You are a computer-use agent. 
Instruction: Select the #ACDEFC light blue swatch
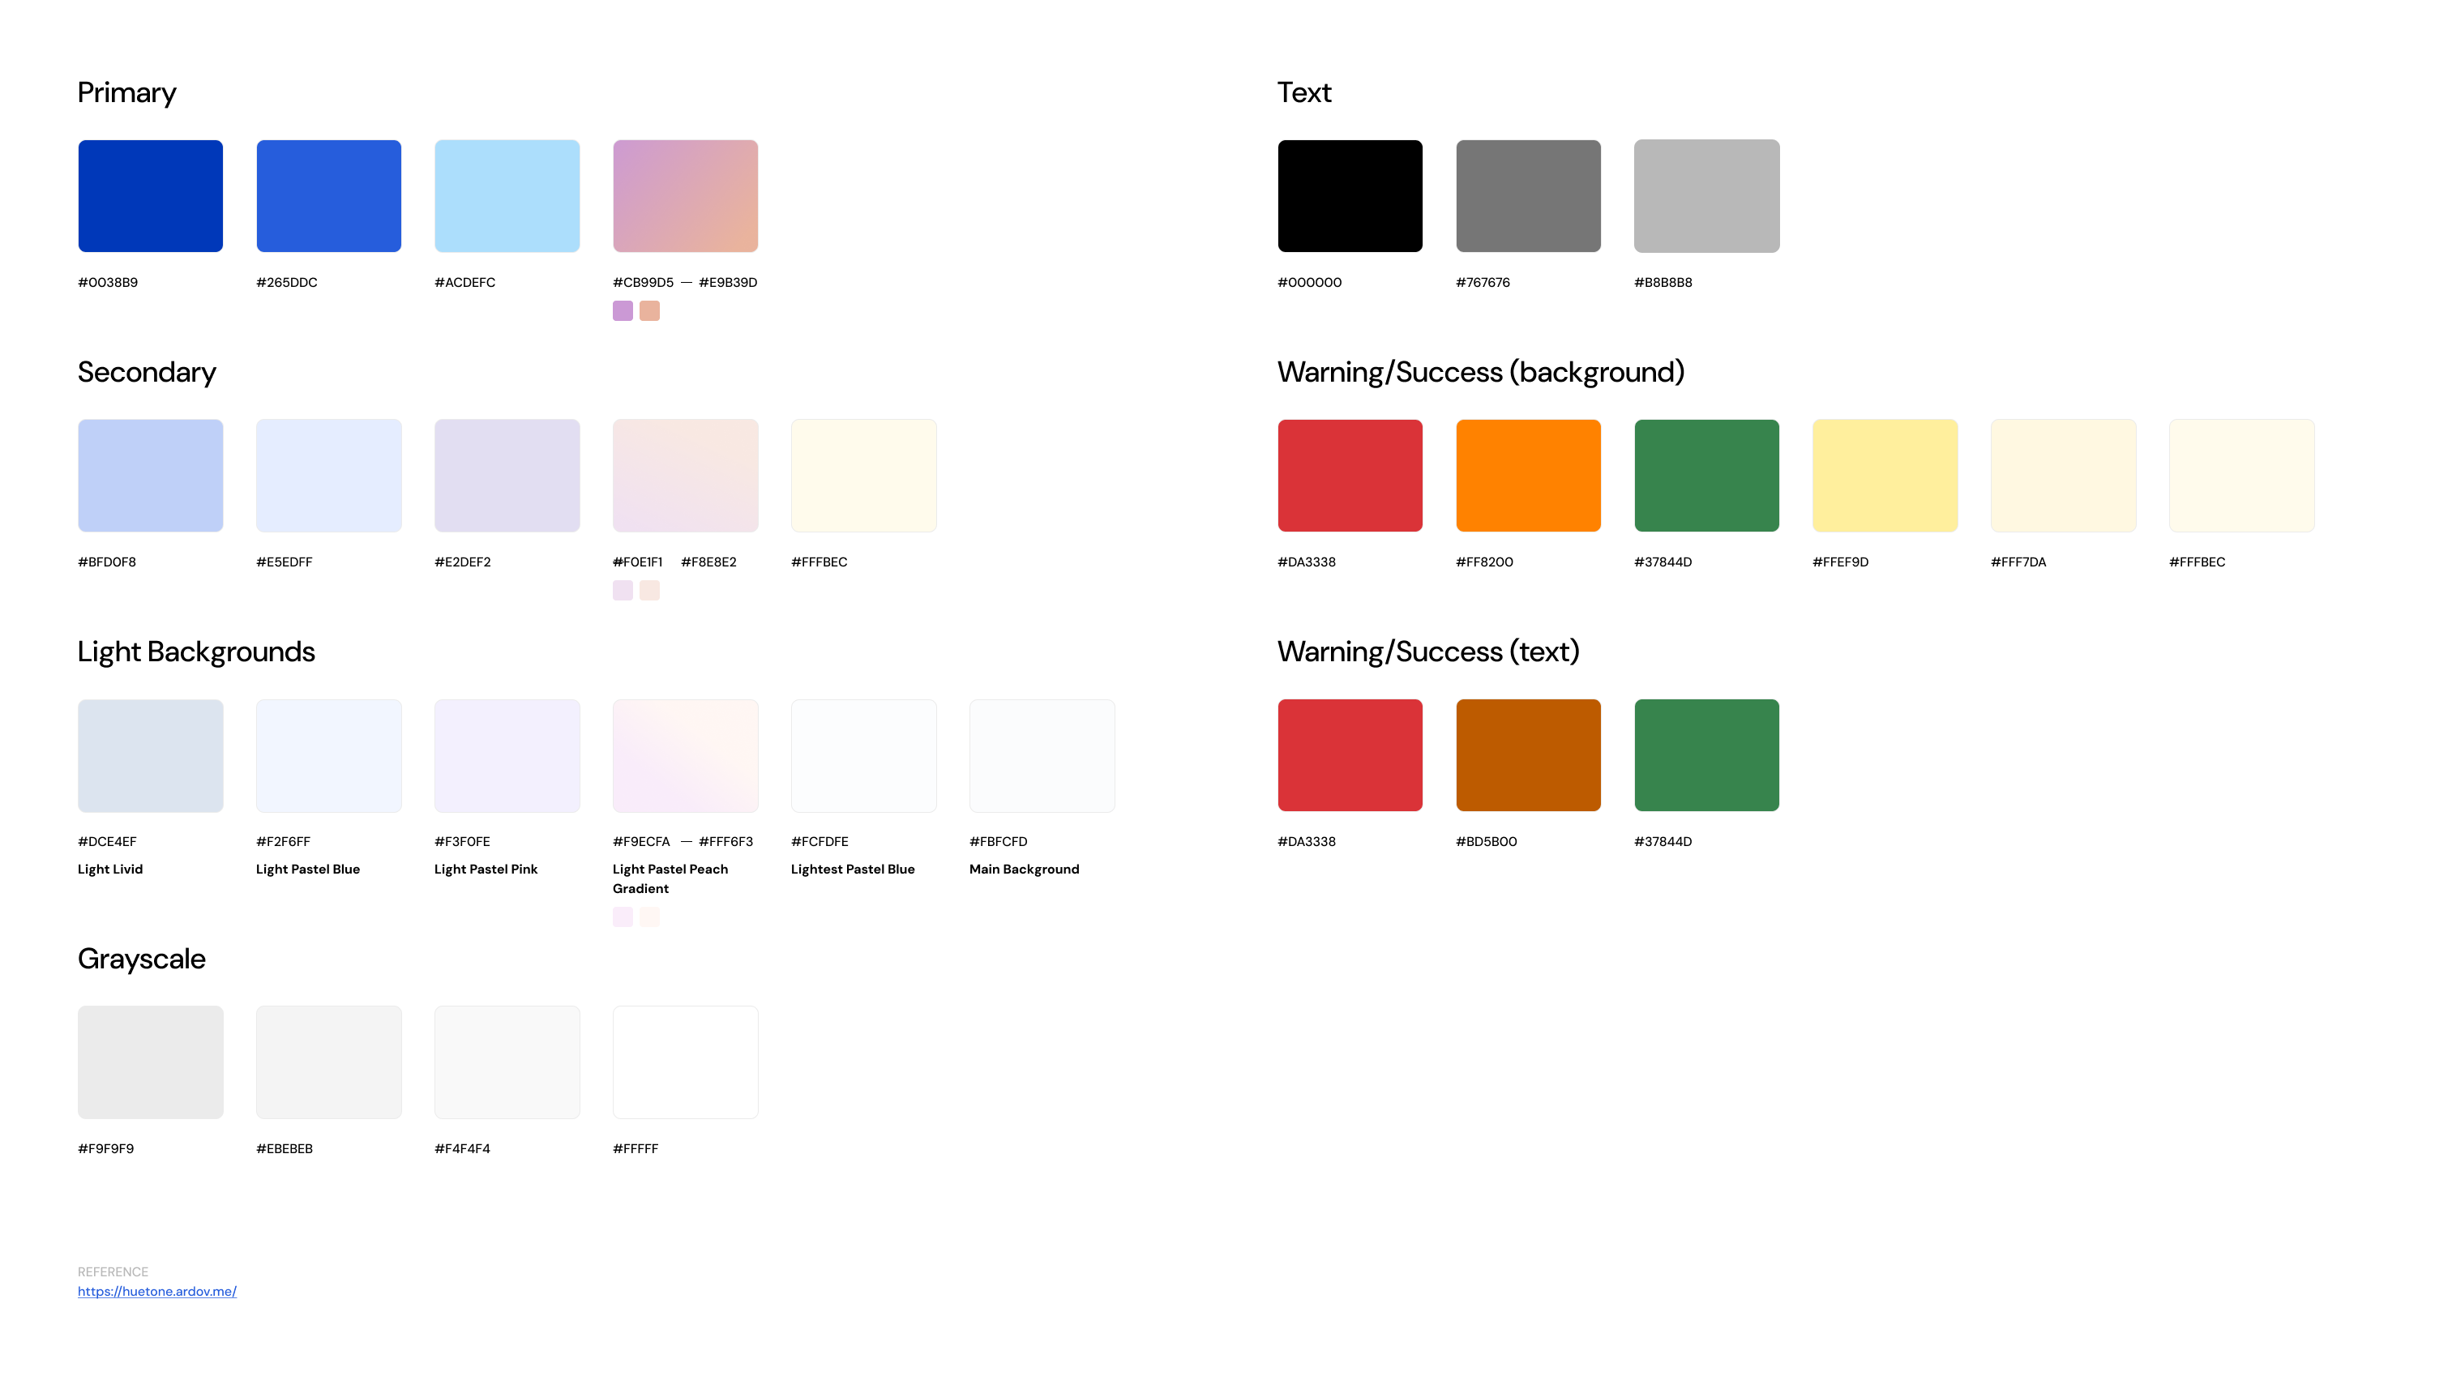tap(507, 196)
